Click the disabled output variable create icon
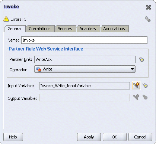 (136, 97)
